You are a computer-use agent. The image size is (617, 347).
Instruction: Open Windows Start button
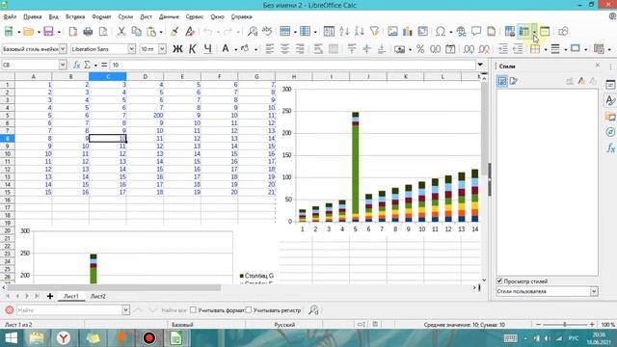click(x=11, y=338)
